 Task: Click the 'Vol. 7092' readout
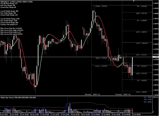[x=148, y=97]
